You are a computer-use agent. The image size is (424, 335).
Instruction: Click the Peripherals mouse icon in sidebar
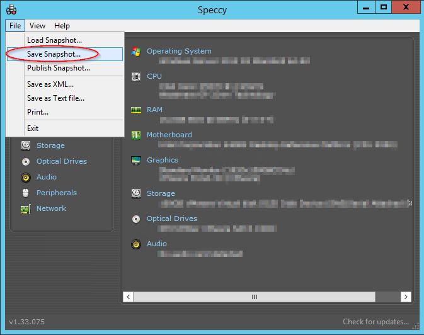[25, 193]
